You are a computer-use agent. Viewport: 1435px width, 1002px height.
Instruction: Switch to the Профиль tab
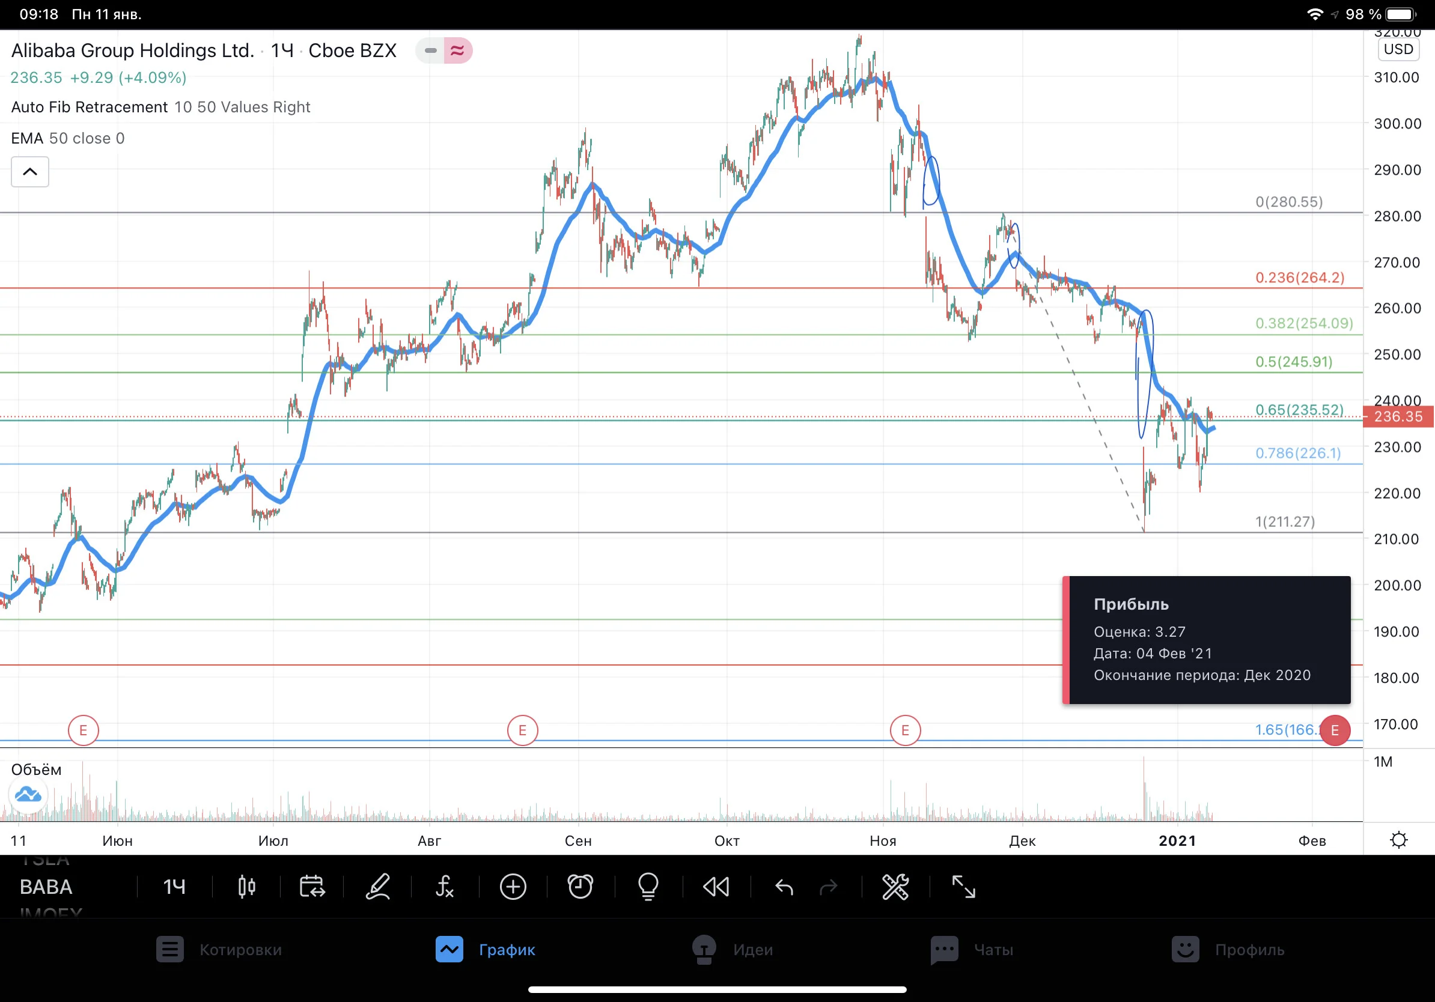click(1228, 950)
